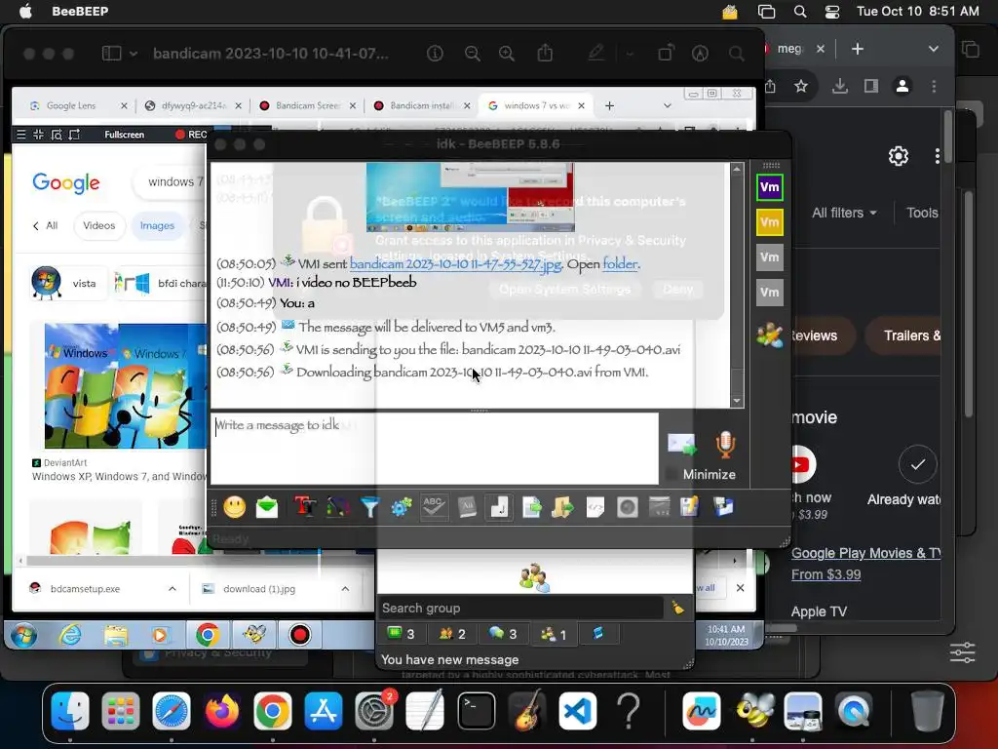998x749 pixels.
Task: Open the Preview info inspector icon
Action: click(435, 54)
